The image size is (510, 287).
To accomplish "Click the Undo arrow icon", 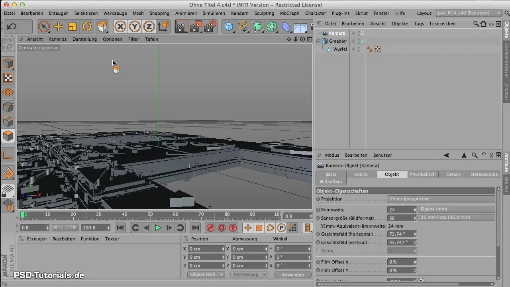I will [x=11, y=27].
